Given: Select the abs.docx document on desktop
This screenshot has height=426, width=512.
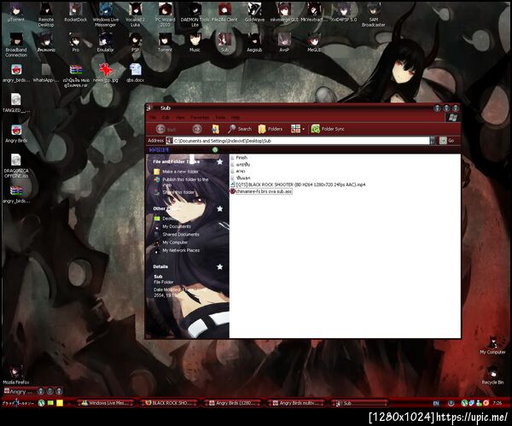Looking at the screenshot, I should 135,73.
